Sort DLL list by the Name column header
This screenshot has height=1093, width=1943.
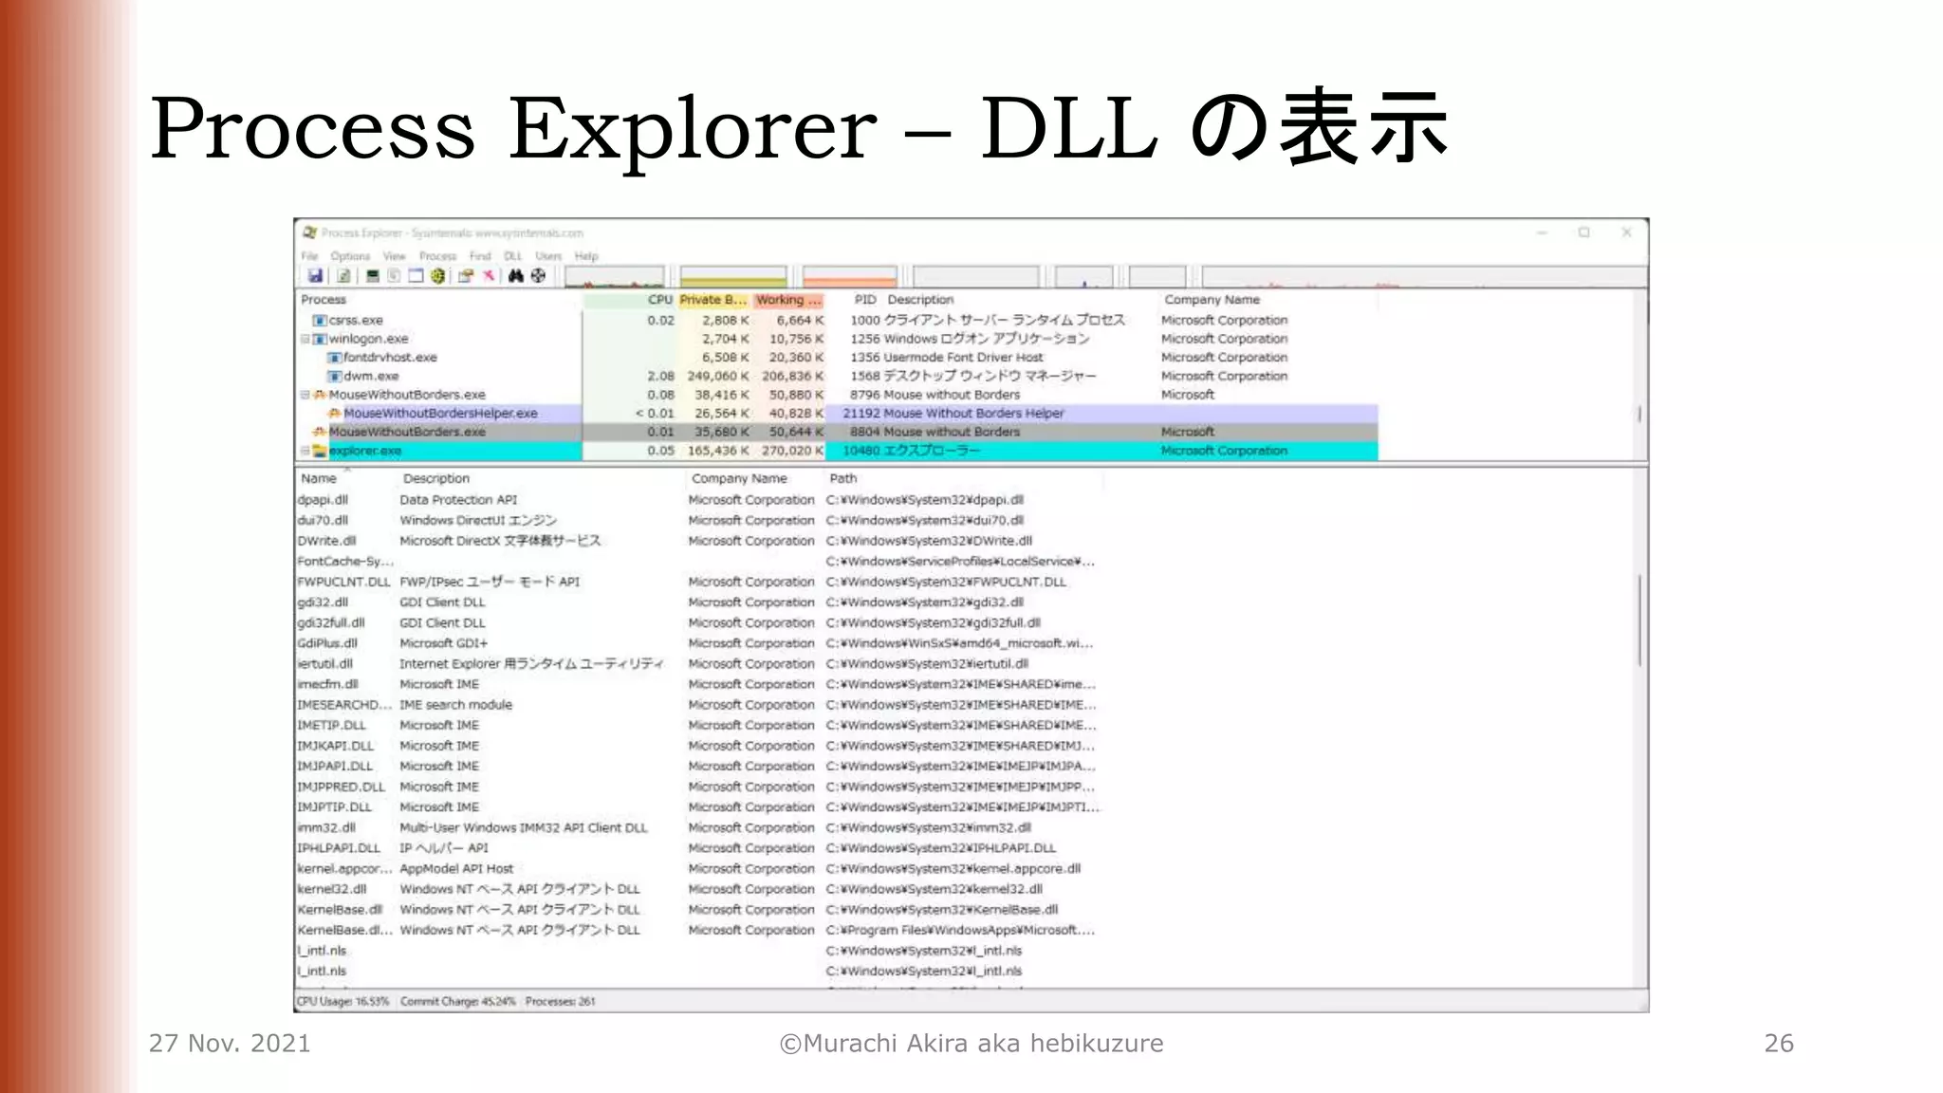pos(345,479)
